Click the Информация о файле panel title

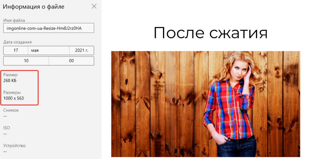click(x=34, y=6)
